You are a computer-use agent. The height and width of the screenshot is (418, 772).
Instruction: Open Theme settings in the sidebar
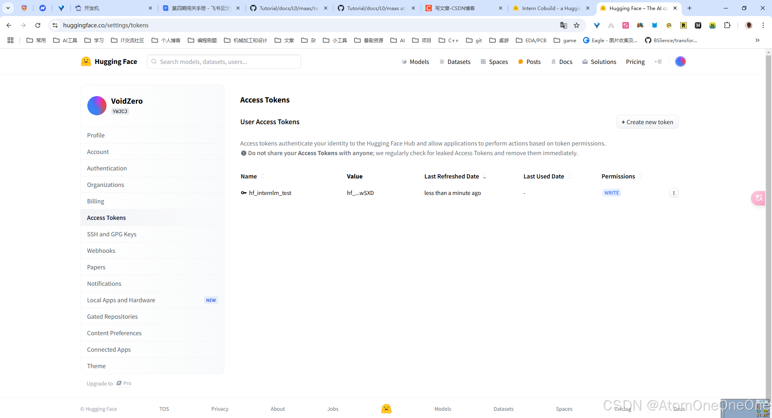click(x=152, y=366)
